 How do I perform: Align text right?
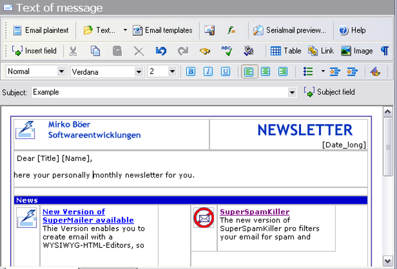[283, 72]
